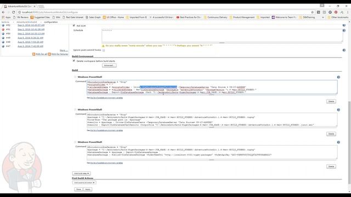Click the red circular extension icon in toolbar

coord(336,12)
